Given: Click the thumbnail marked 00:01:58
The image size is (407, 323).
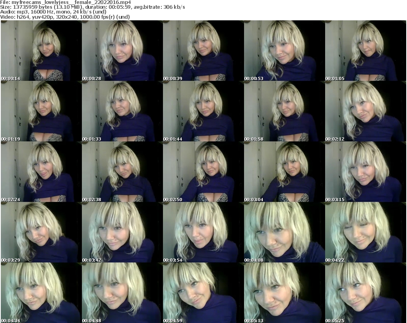Looking at the screenshot, I should (x=284, y=111).
